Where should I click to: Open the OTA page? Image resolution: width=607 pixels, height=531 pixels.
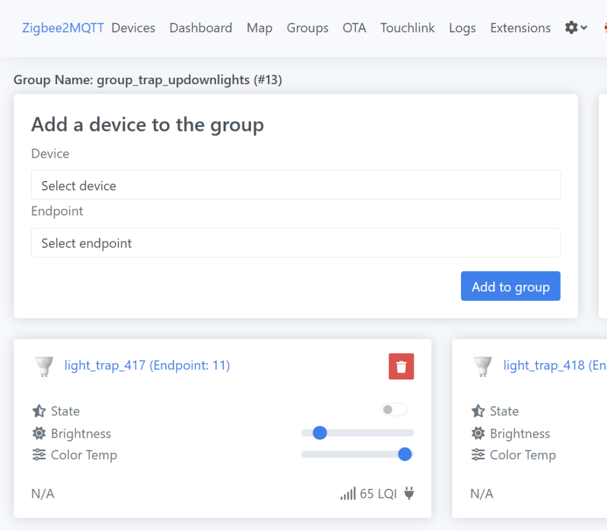point(354,28)
